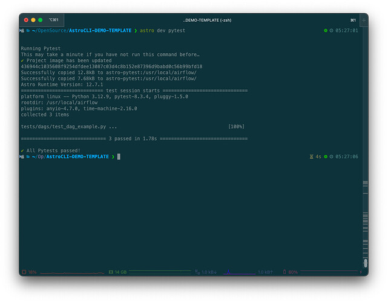Click the green status dot beside 05:27:01
The width and height of the screenshot is (388, 302).
point(326,31)
